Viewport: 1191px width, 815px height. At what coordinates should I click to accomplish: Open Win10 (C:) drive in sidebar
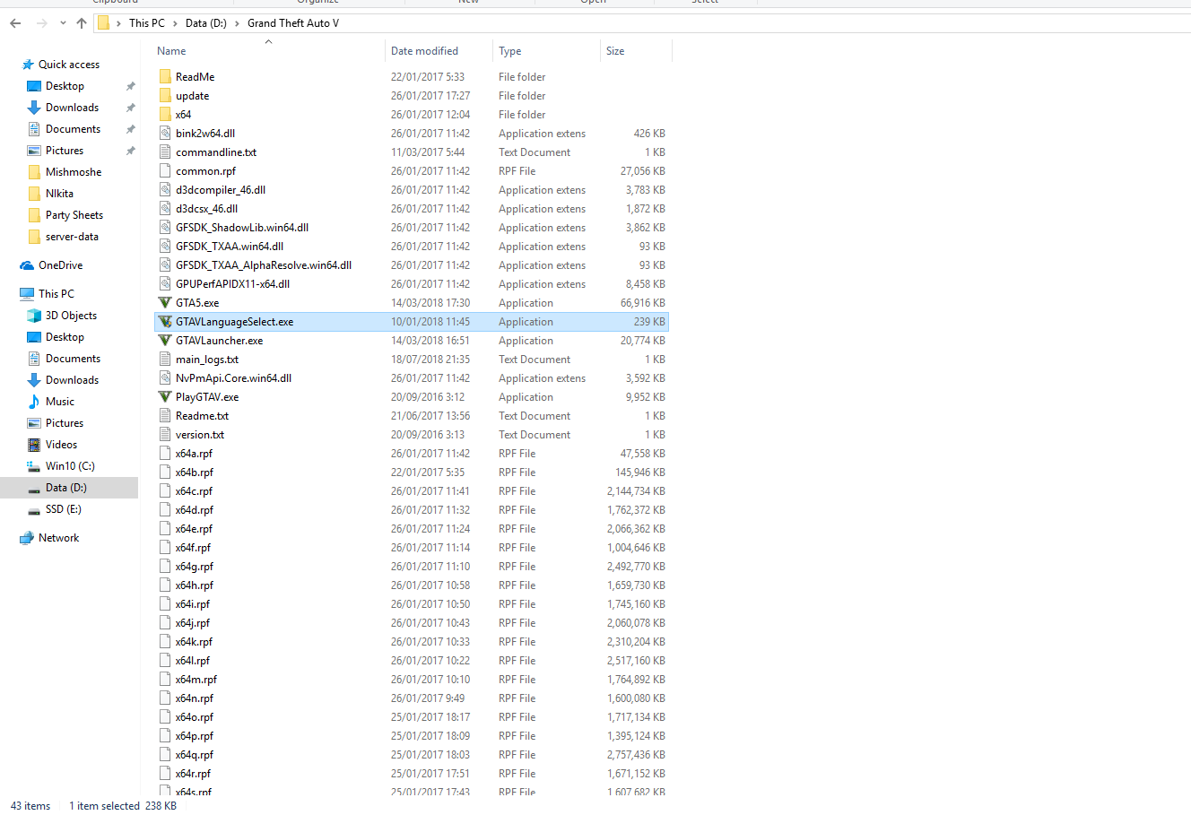tap(70, 466)
